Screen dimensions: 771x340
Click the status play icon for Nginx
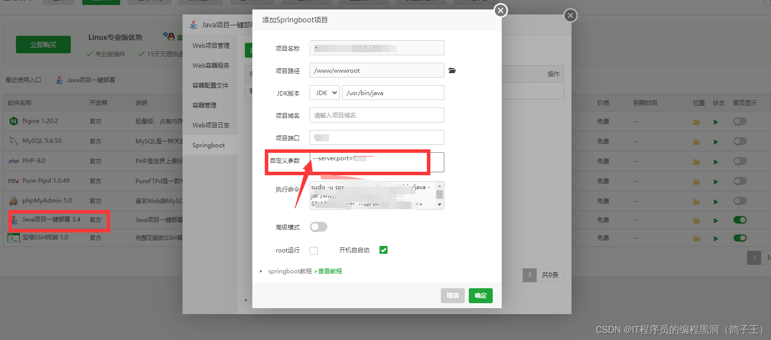(716, 122)
